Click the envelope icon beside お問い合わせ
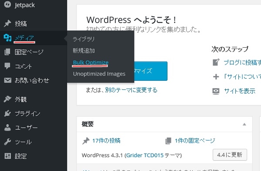This screenshot has width=261, height=171. [8, 80]
